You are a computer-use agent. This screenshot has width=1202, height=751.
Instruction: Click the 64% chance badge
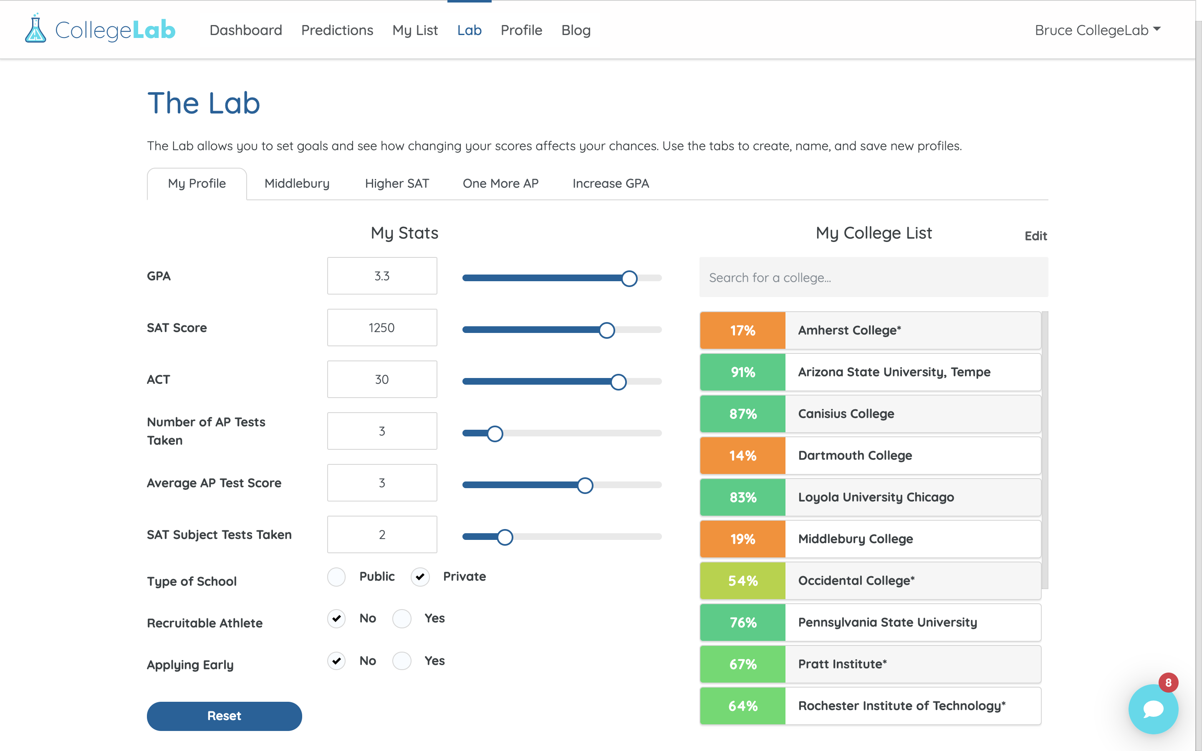742,706
